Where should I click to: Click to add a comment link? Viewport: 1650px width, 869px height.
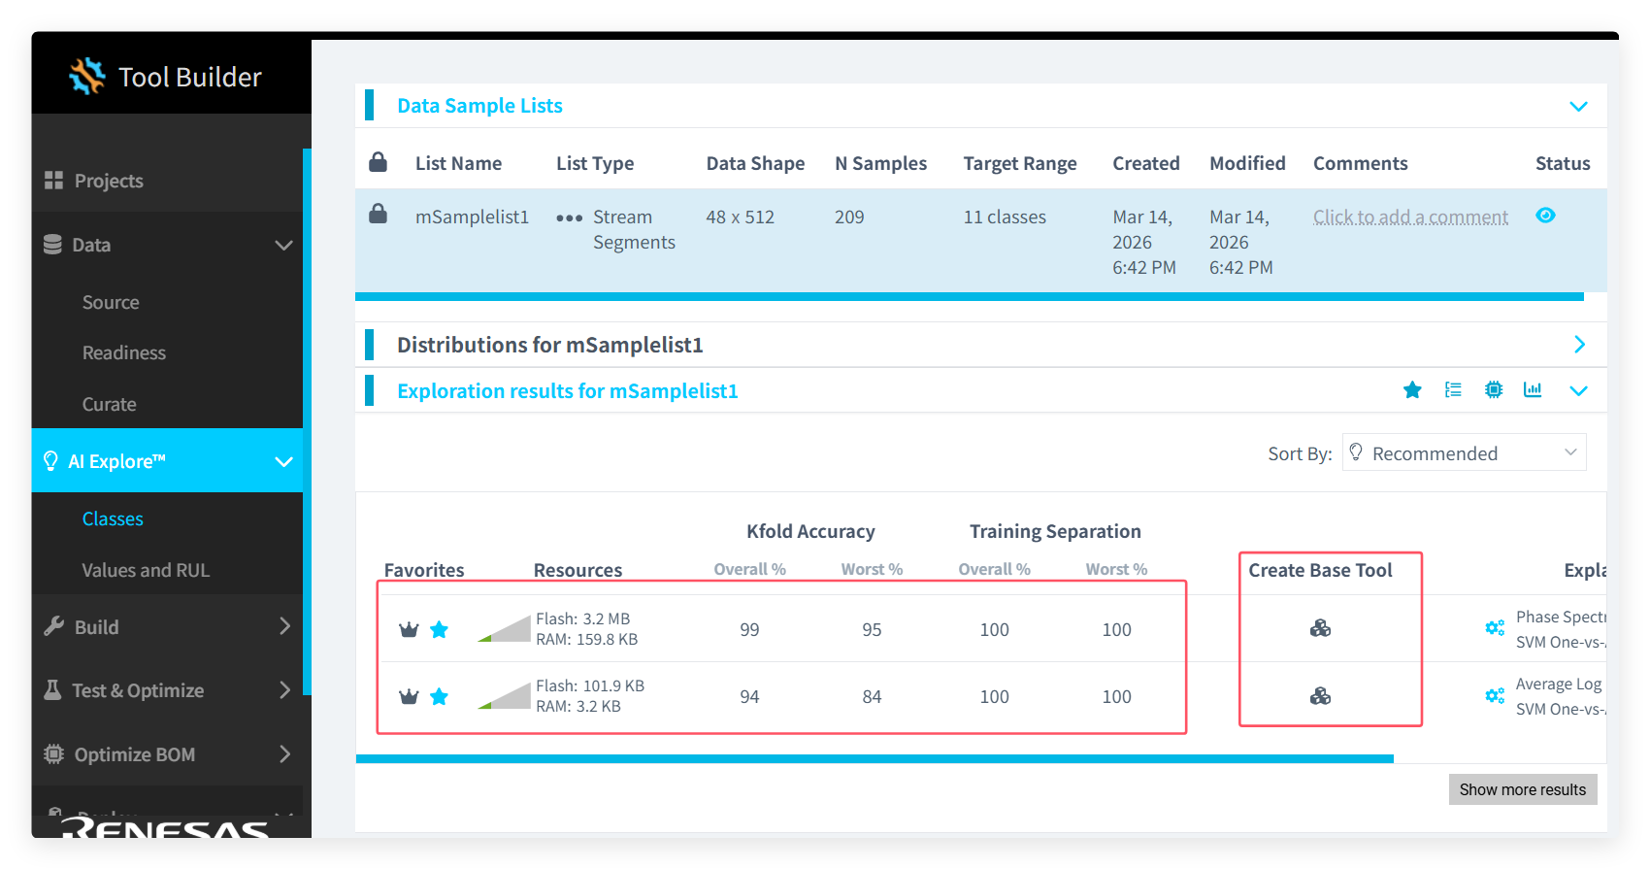coord(1410,217)
